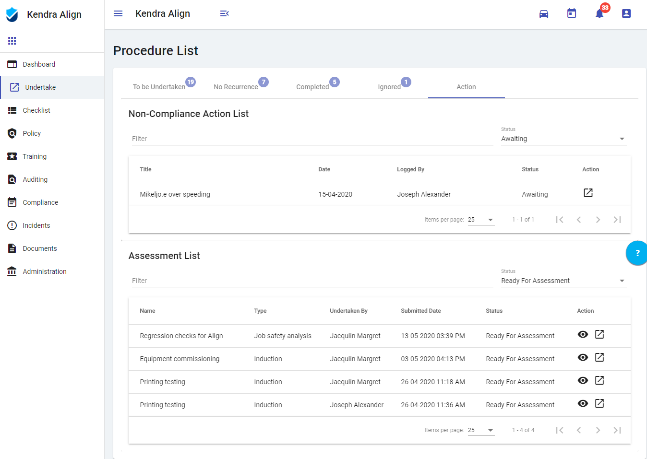
Task: Open Documents in sidebar
Action: 52,248
